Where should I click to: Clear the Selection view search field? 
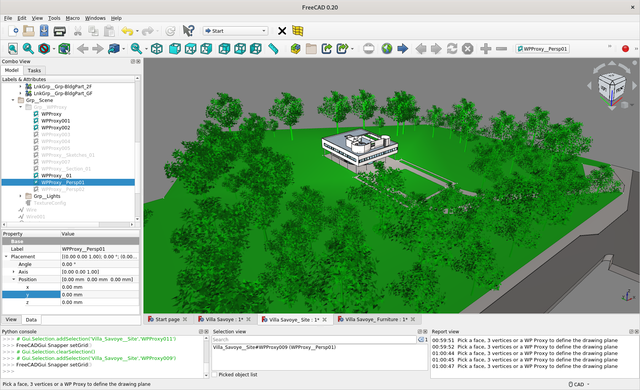click(x=421, y=339)
